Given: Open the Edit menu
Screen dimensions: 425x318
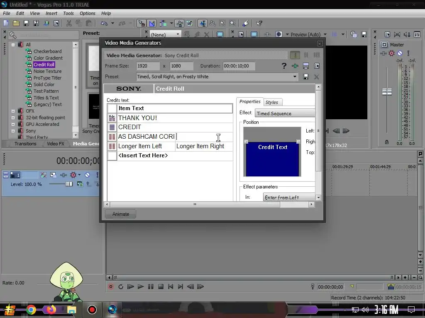Looking at the screenshot, I should [20, 13].
